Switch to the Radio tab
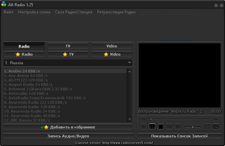The height and width of the screenshot is (146, 225). [x=24, y=46]
